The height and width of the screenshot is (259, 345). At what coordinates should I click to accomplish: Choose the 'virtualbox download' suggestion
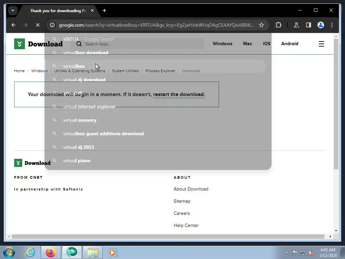coord(155,53)
